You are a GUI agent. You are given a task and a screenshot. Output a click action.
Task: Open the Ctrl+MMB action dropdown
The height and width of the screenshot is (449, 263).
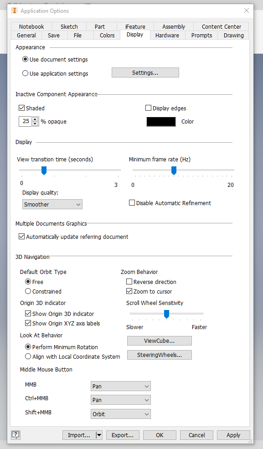click(x=120, y=400)
